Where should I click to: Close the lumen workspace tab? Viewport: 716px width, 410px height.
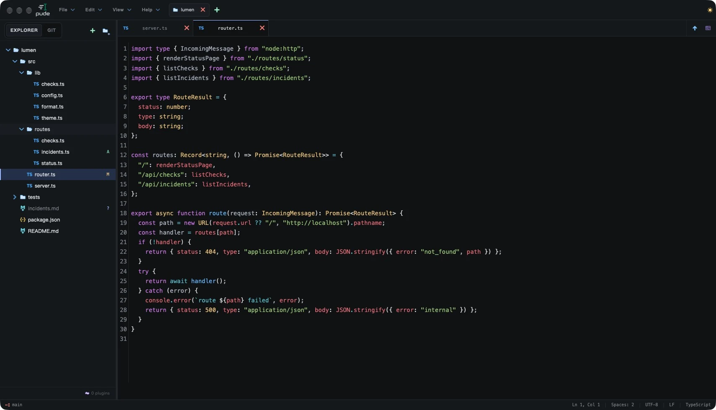coord(203,10)
